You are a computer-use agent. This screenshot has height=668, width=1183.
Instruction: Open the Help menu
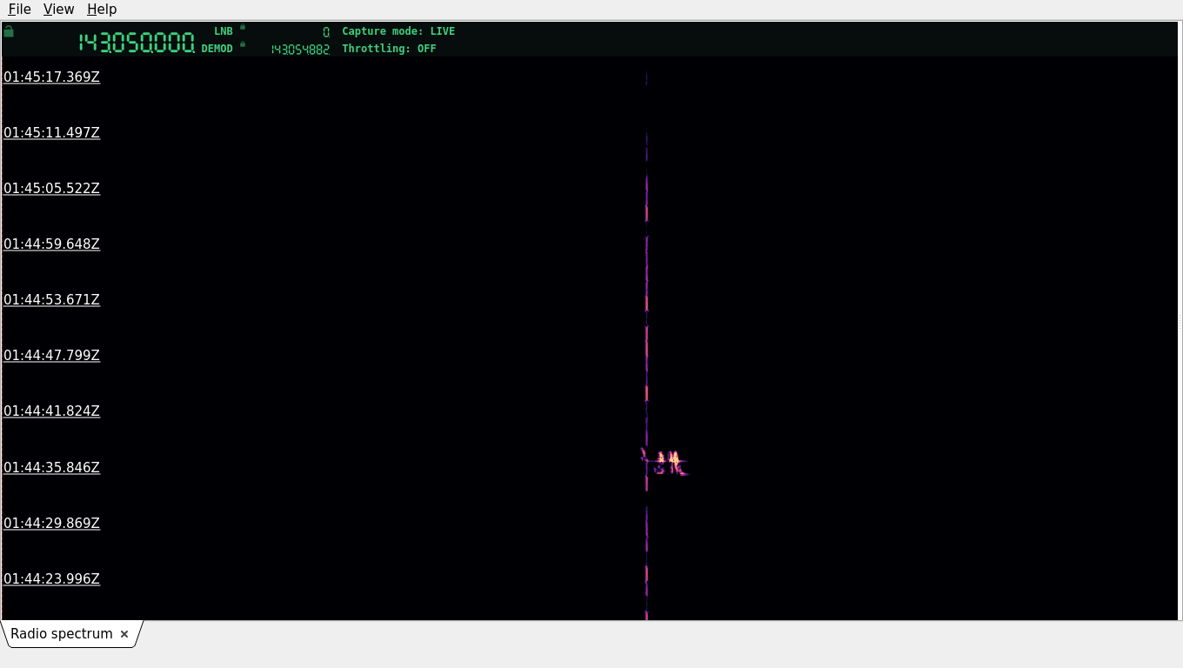[102, 9]
